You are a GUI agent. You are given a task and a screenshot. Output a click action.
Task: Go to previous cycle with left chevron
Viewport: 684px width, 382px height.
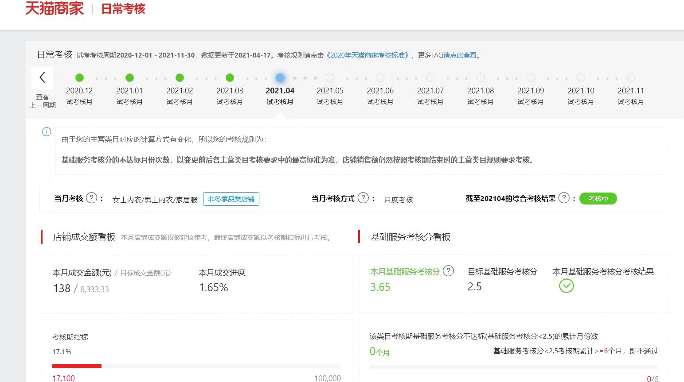[42, 77]
